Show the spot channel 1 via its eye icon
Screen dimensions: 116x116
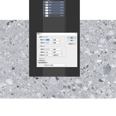(44, 16)
